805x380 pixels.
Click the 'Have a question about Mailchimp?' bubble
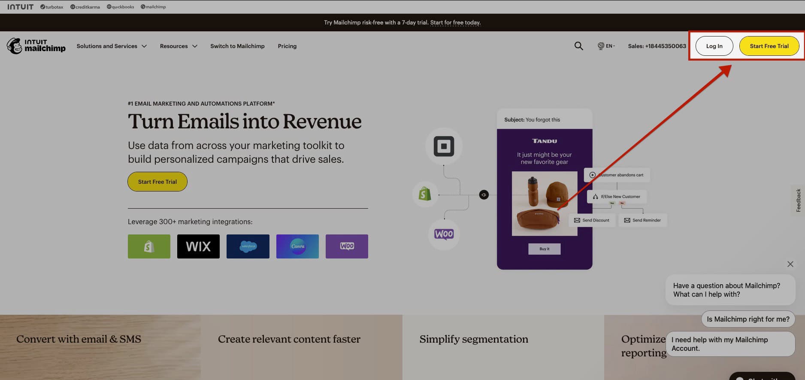pos(730,290)
